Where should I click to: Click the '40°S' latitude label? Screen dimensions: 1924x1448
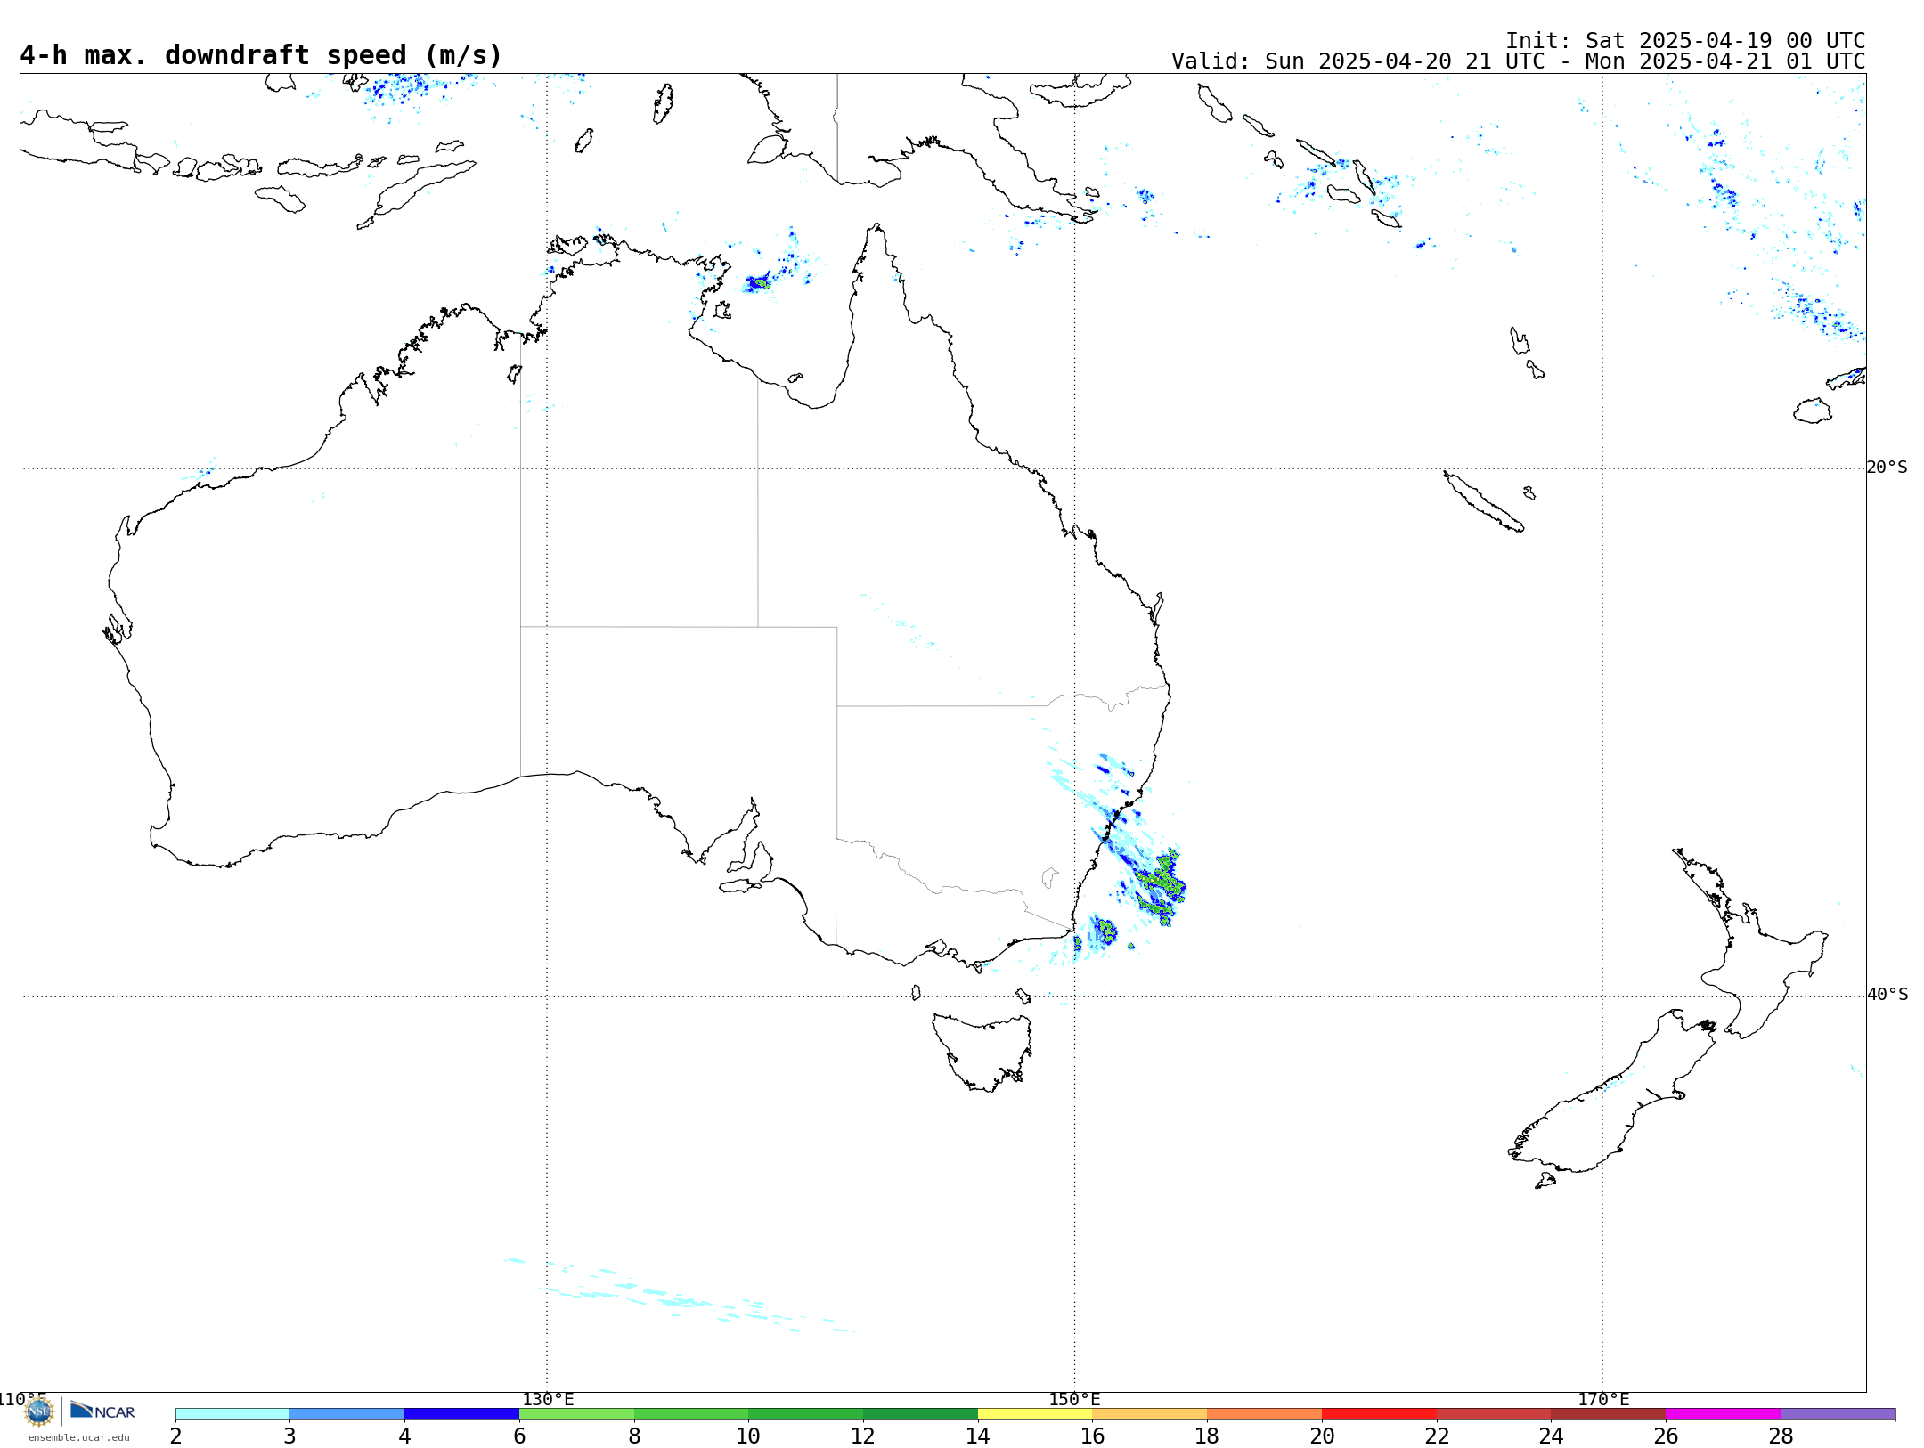coord(1887,995)
